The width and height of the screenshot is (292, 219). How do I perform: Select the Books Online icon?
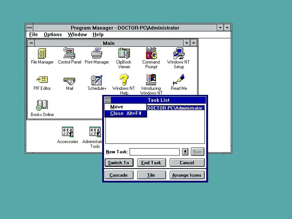click(x=42, y=105)
